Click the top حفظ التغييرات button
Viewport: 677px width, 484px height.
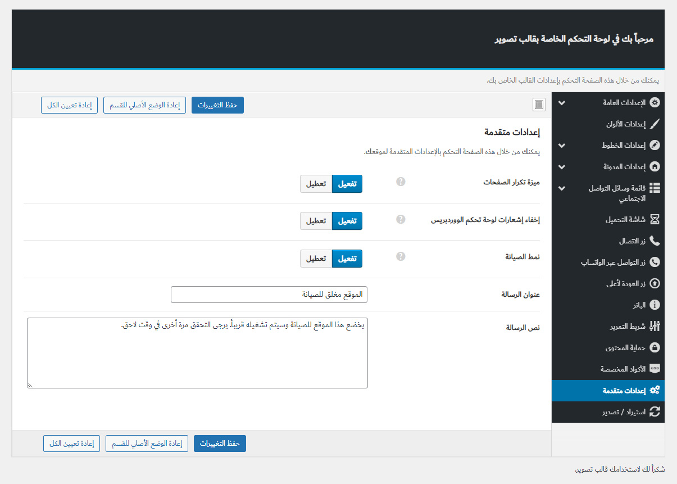(217, 105)
